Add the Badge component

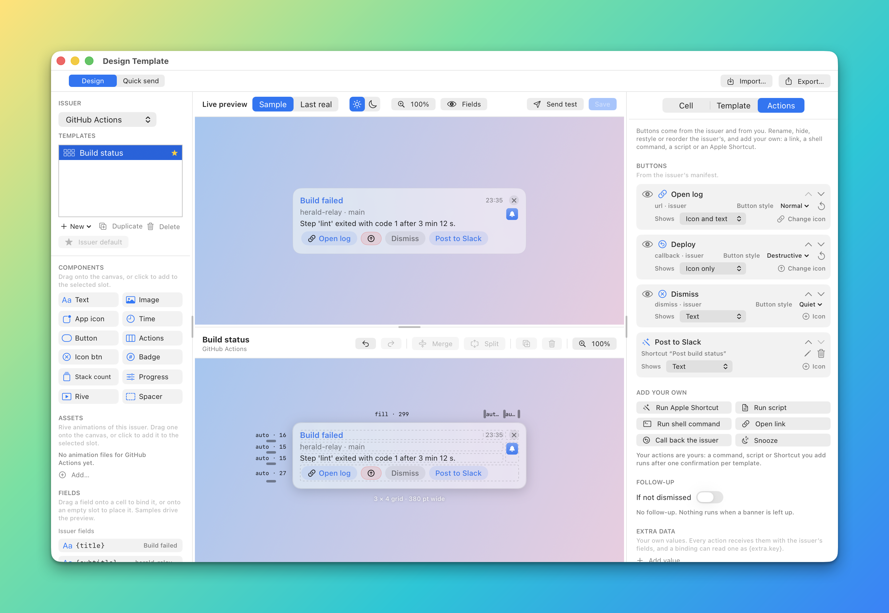coord(152,357)
